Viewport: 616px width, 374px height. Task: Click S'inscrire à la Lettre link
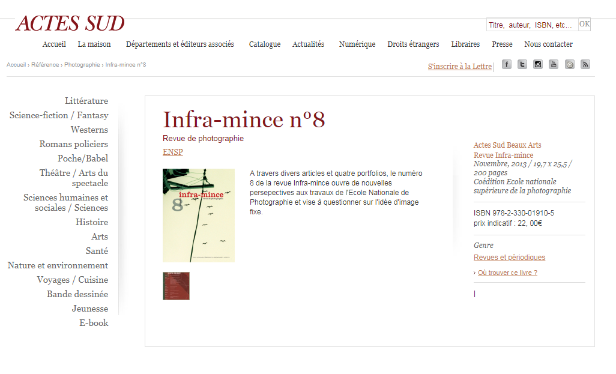pyautogui.click(x=460, y=67)
